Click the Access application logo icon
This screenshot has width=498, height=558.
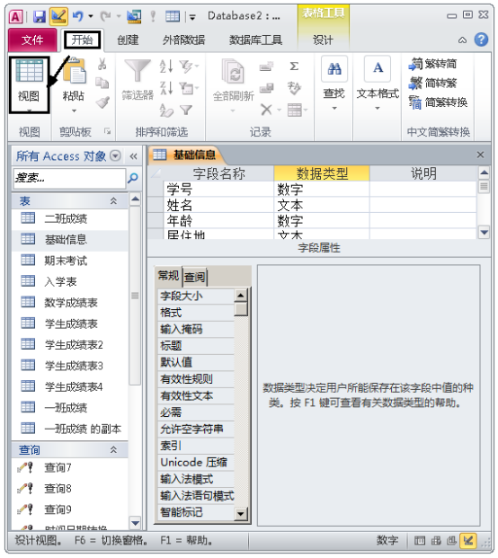(x=16, y=16)
